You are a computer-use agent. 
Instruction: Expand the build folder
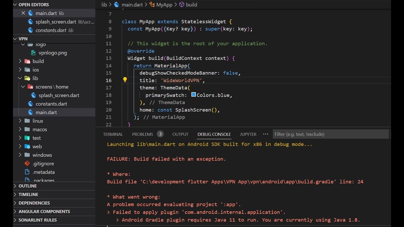[20, 61]
